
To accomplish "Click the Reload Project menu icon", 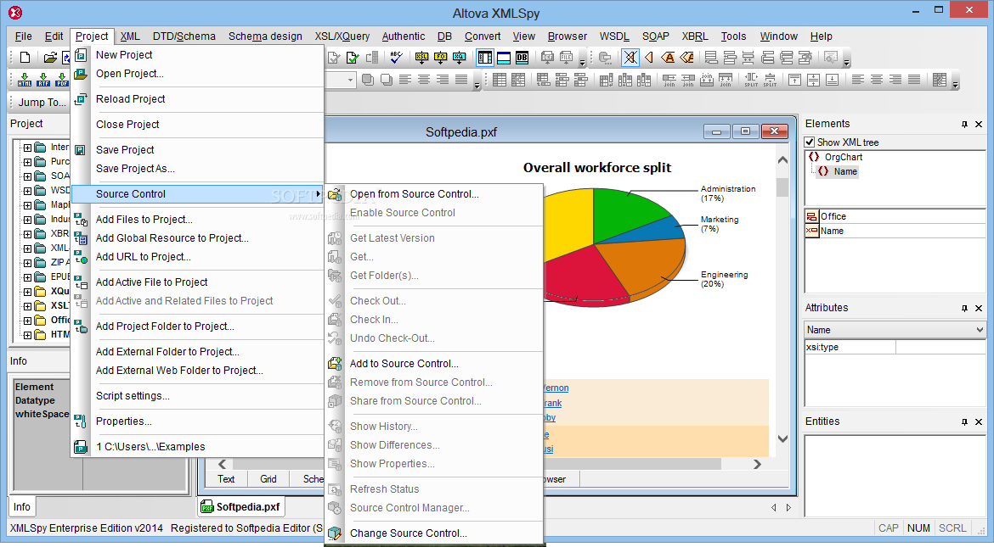I will (81, 98).
